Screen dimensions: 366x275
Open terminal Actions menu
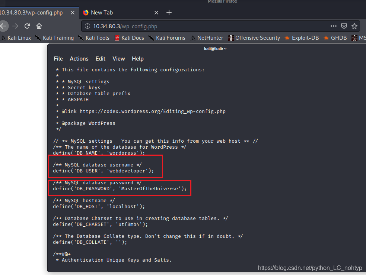coord(79,59)
